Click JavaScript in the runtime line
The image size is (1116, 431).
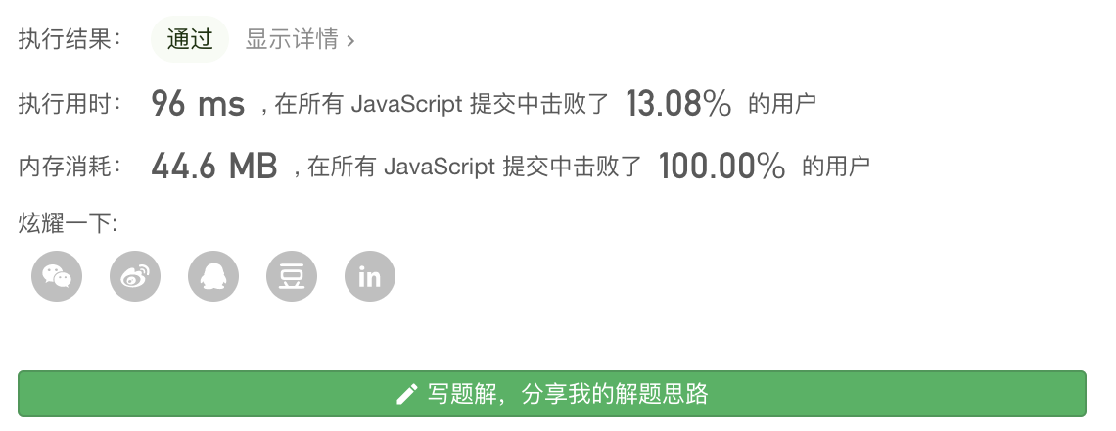[407, 105]
